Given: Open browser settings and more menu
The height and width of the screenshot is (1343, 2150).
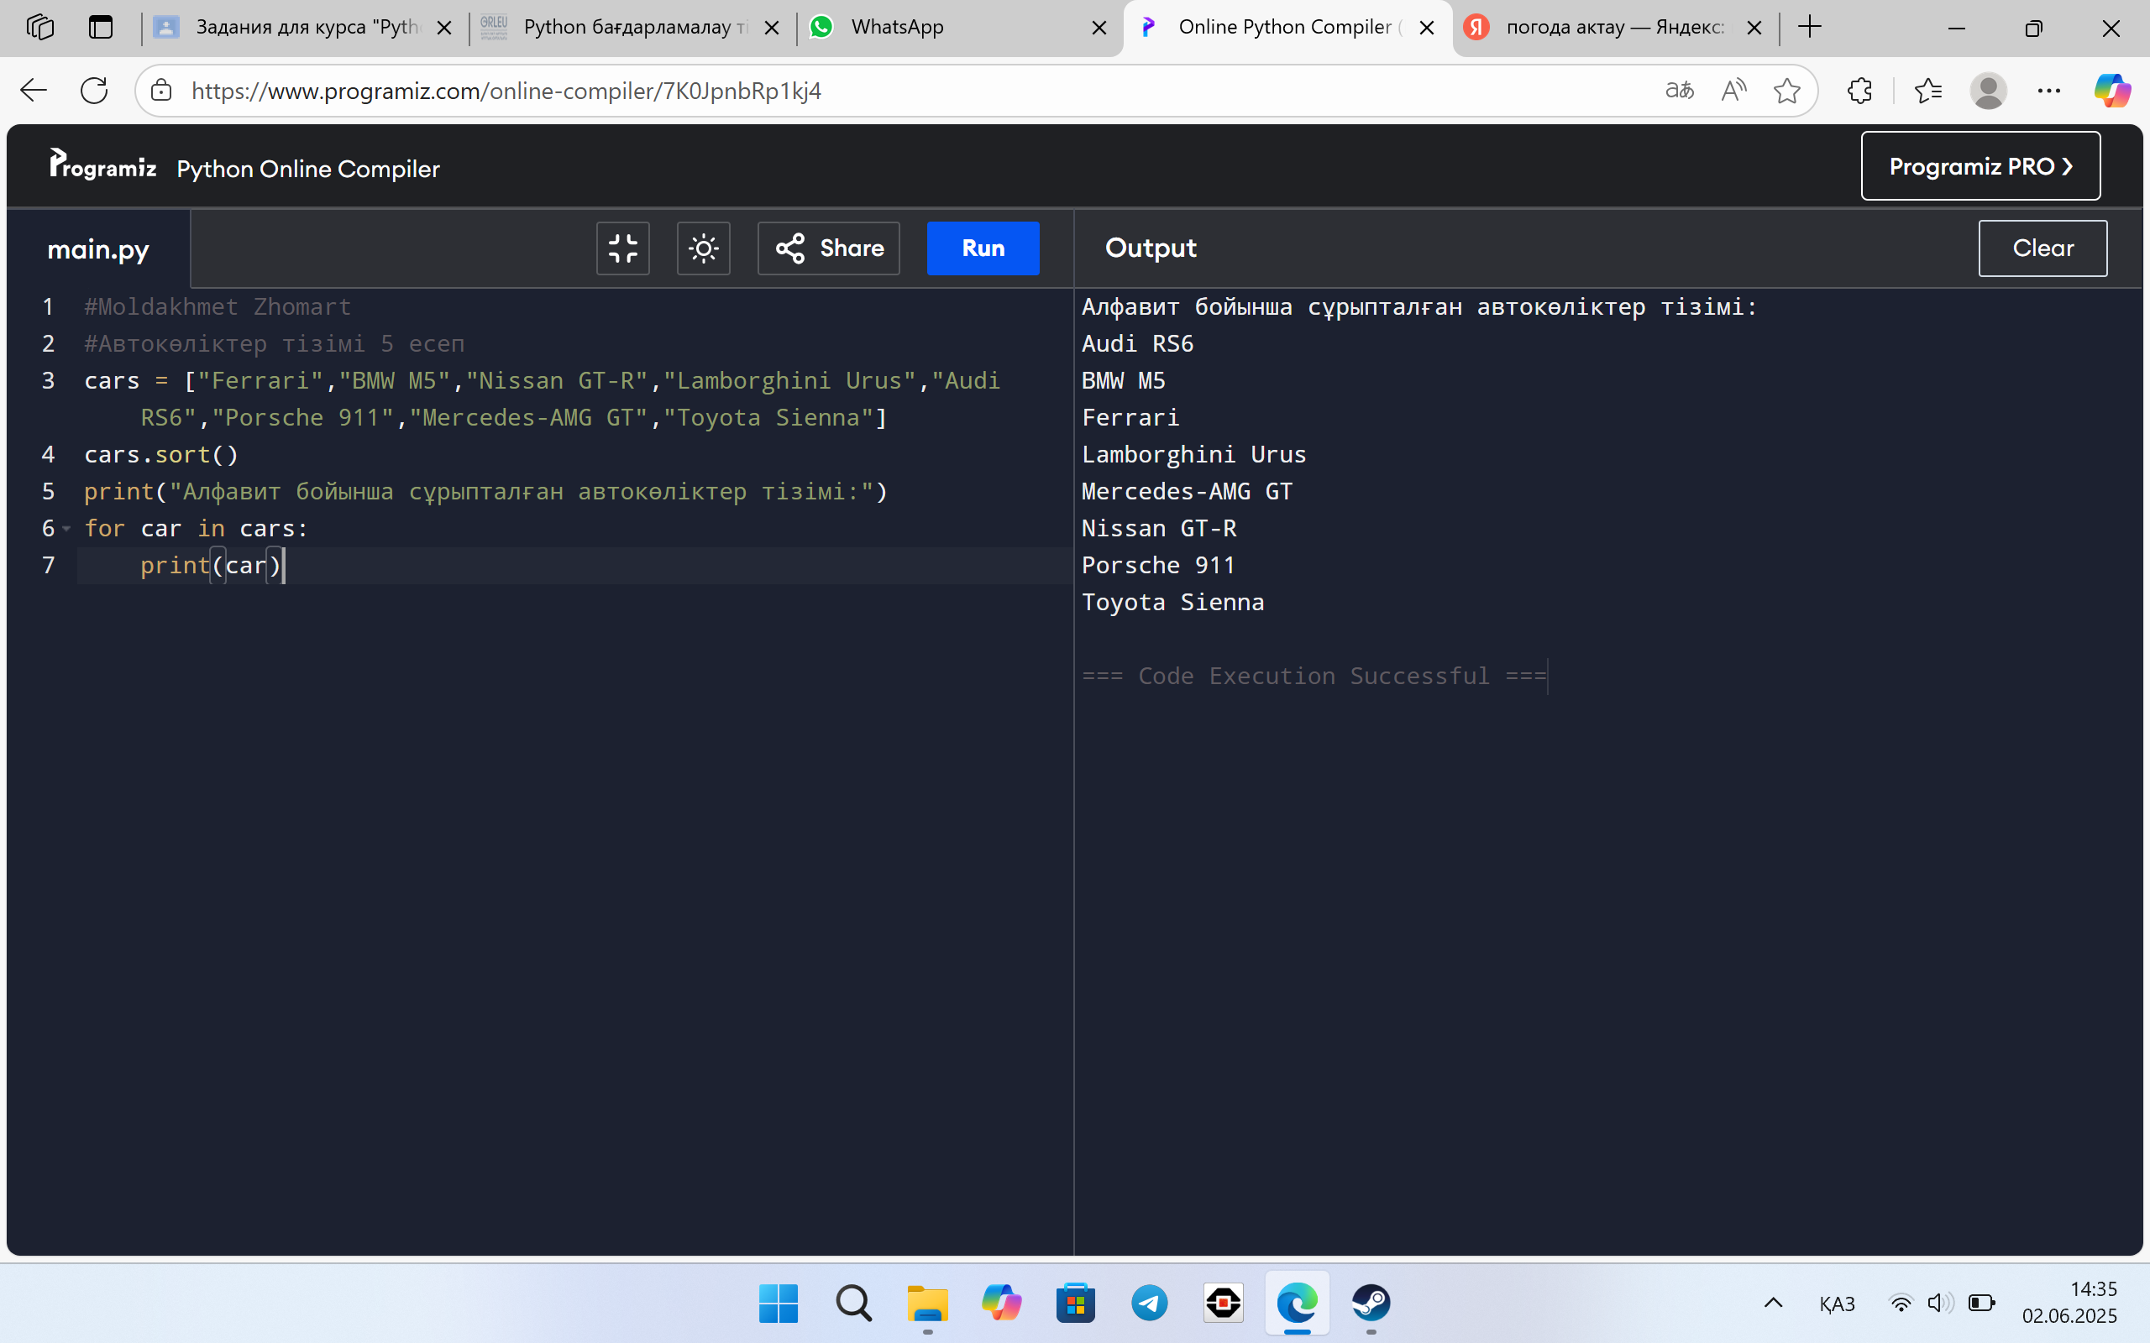Looking at the screenshot, I should coord(2048,91).
